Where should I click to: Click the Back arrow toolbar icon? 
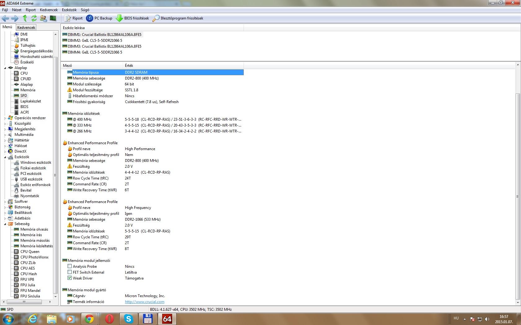6,18
